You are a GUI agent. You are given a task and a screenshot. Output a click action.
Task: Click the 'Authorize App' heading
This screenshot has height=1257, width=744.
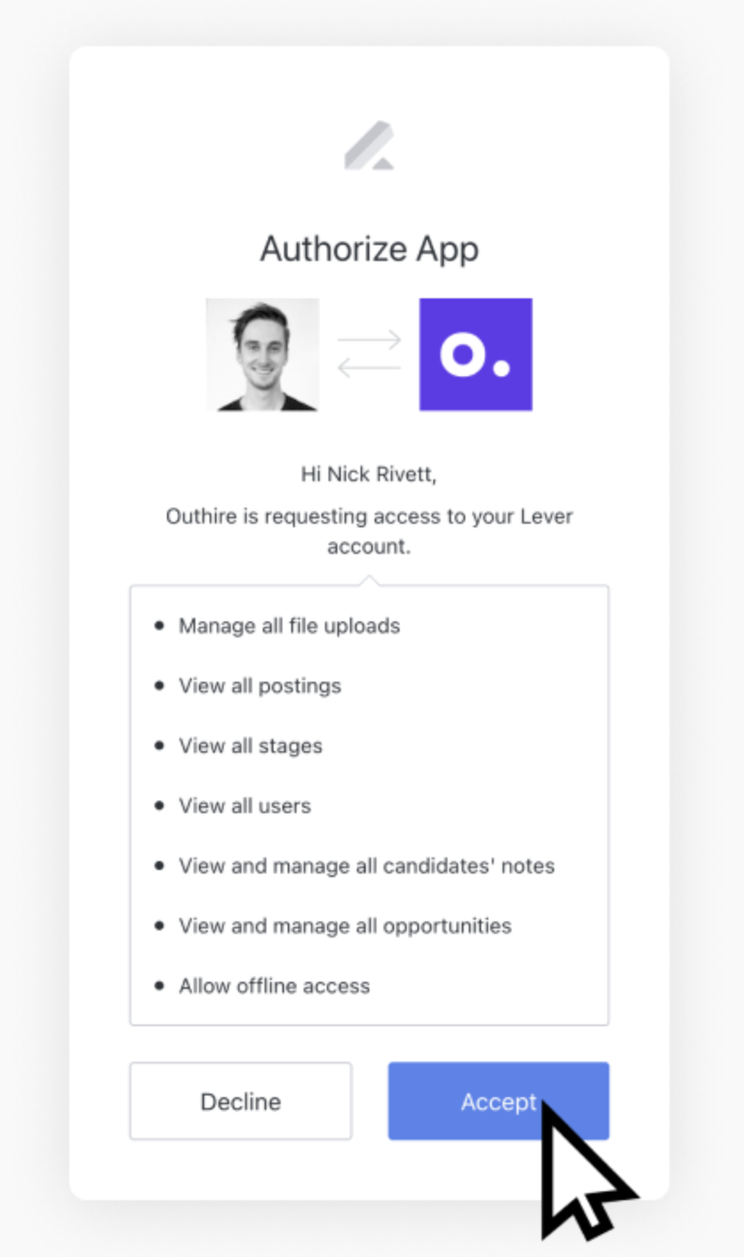click(369, 249)
